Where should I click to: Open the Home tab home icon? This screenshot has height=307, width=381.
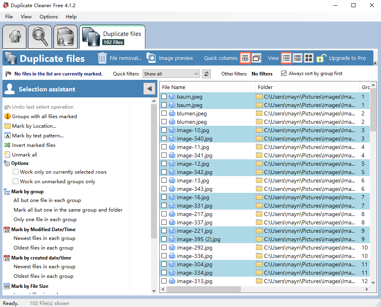[x=14, y=36]
